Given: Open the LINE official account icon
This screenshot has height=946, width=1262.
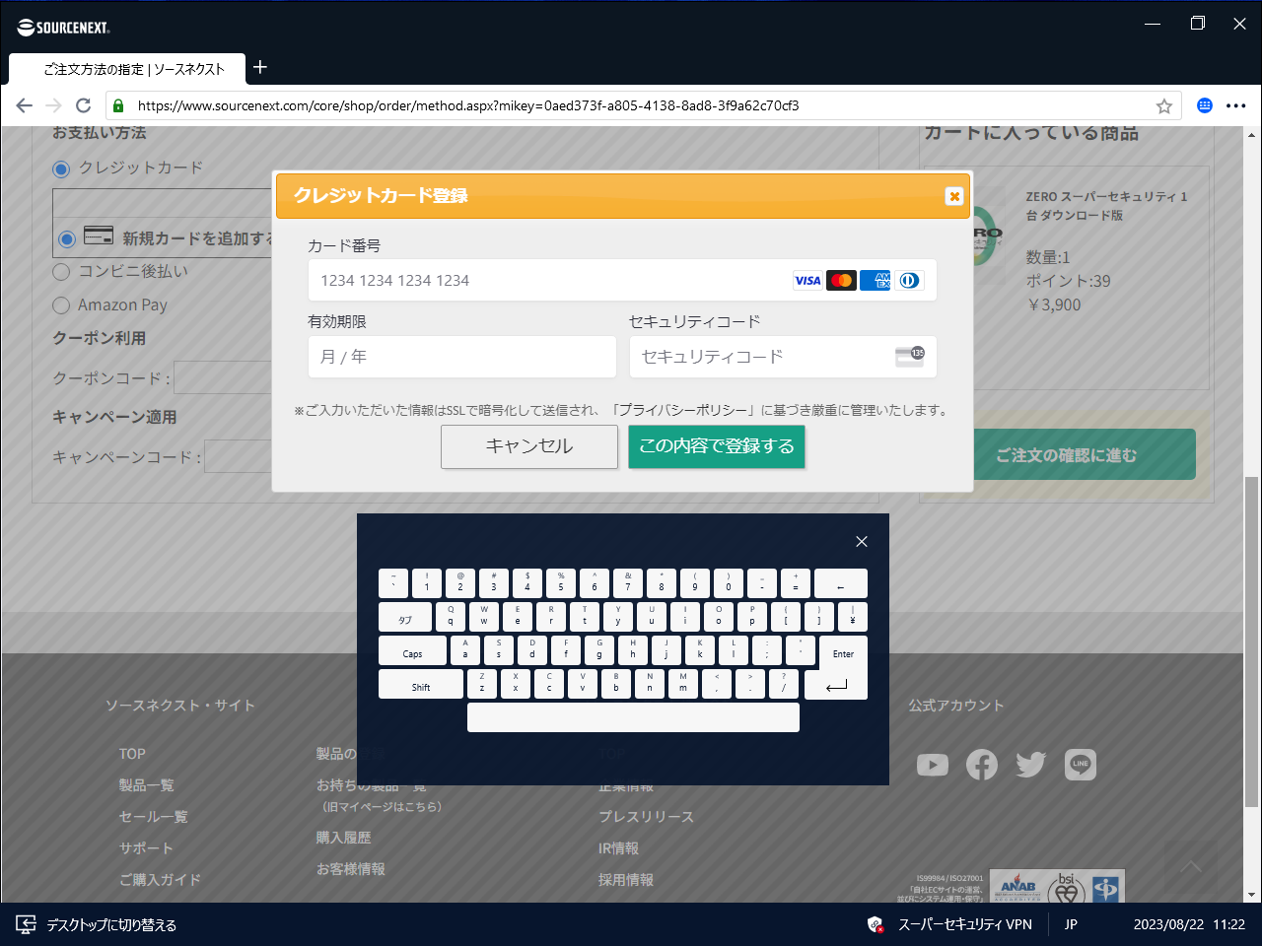Looking at the screenshot, I should click(1081, 764).
